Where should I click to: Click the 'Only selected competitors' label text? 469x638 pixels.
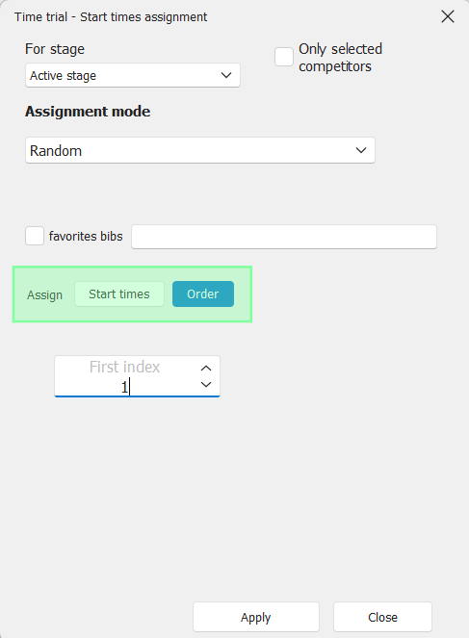pos(340,58)
